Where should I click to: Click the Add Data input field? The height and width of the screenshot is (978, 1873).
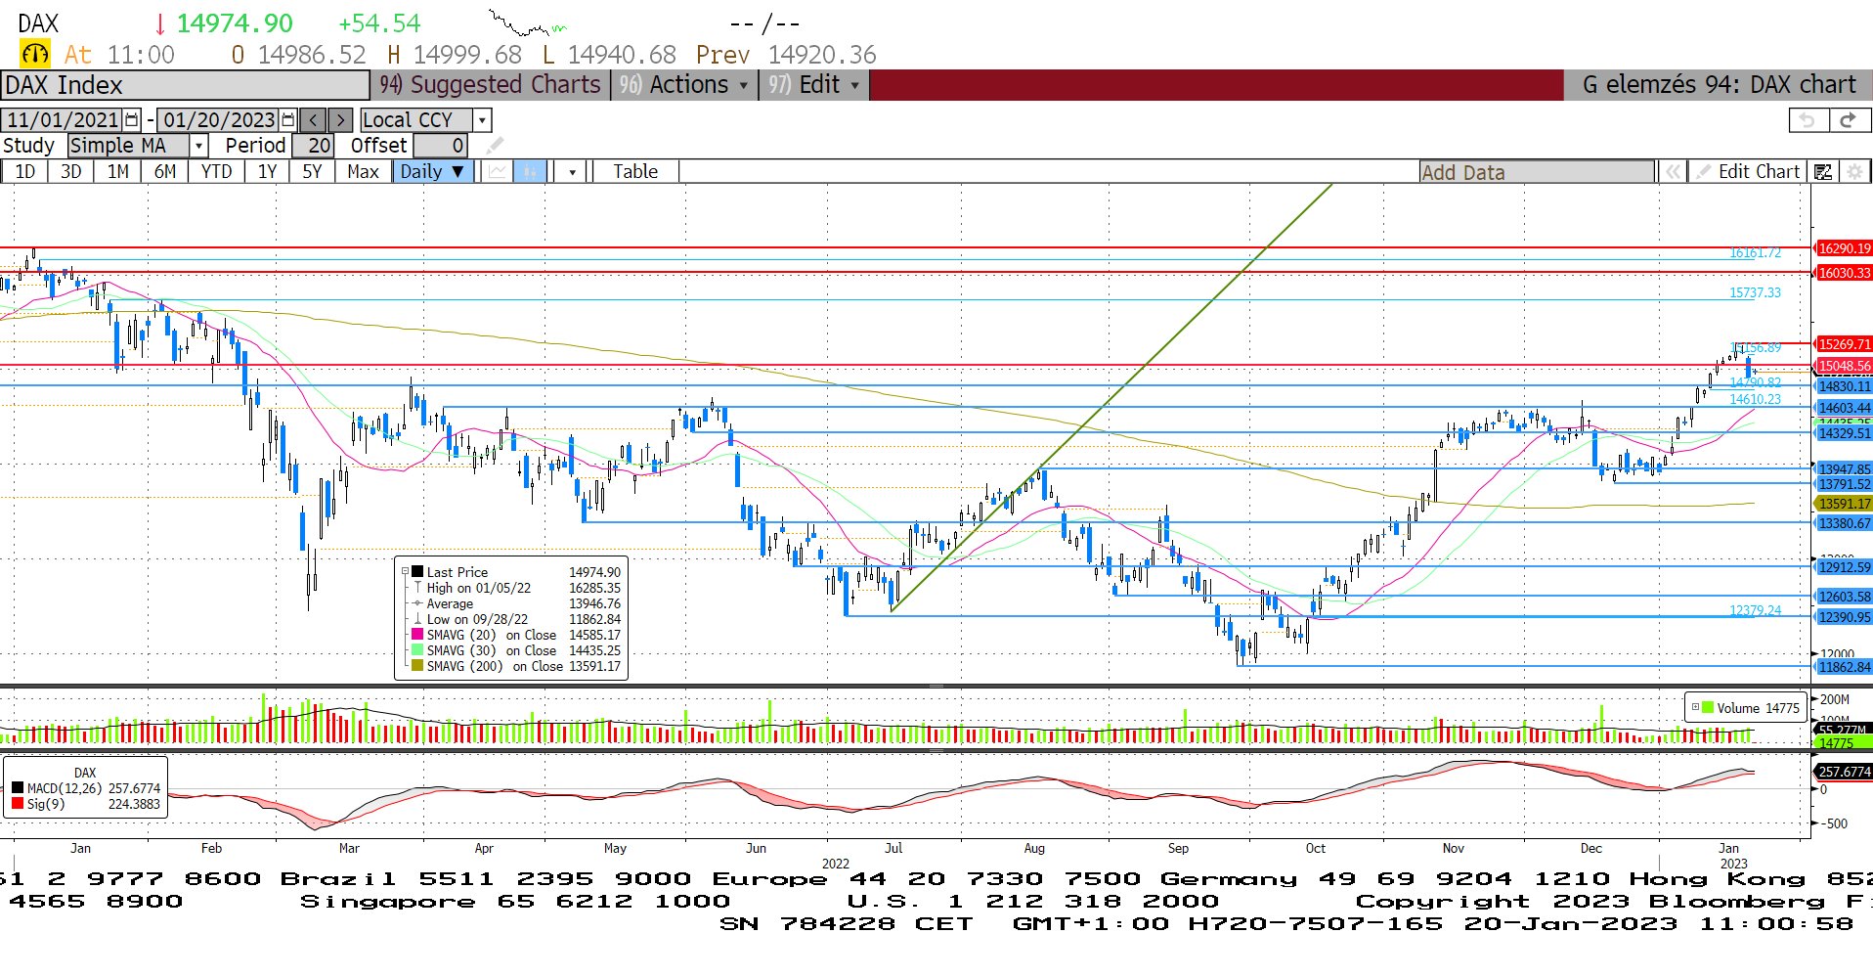(x=1537, y=173)
